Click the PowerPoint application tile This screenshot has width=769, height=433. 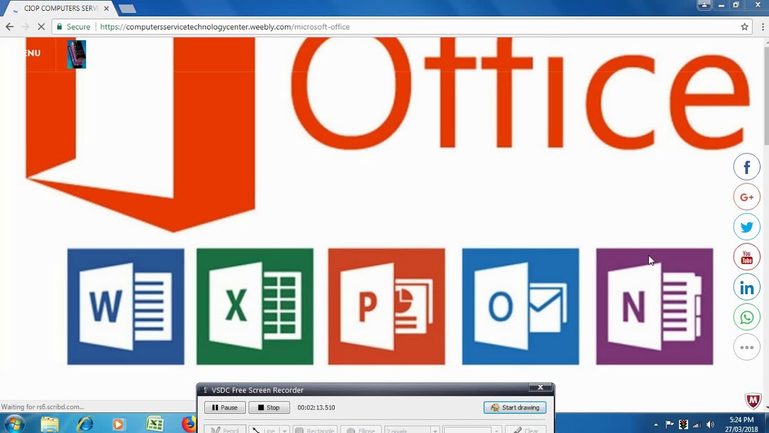386,307
